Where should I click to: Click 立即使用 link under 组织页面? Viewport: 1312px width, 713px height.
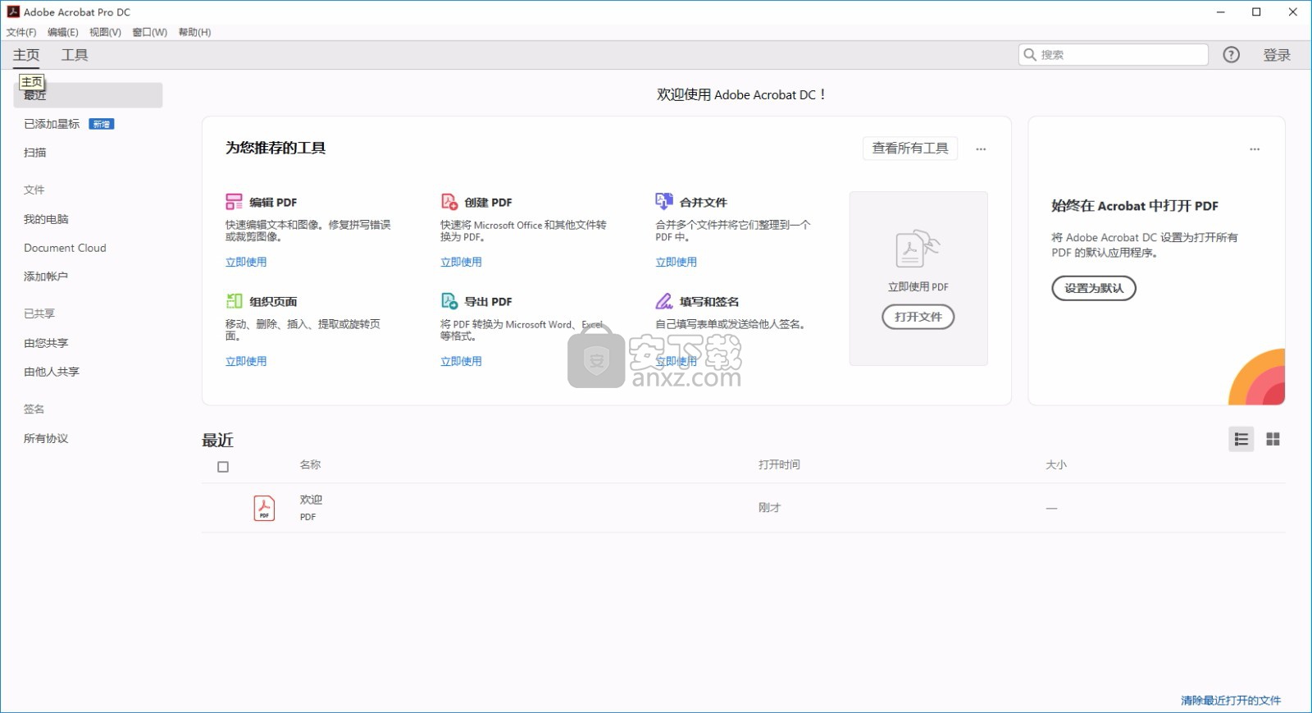coord(246,361)
